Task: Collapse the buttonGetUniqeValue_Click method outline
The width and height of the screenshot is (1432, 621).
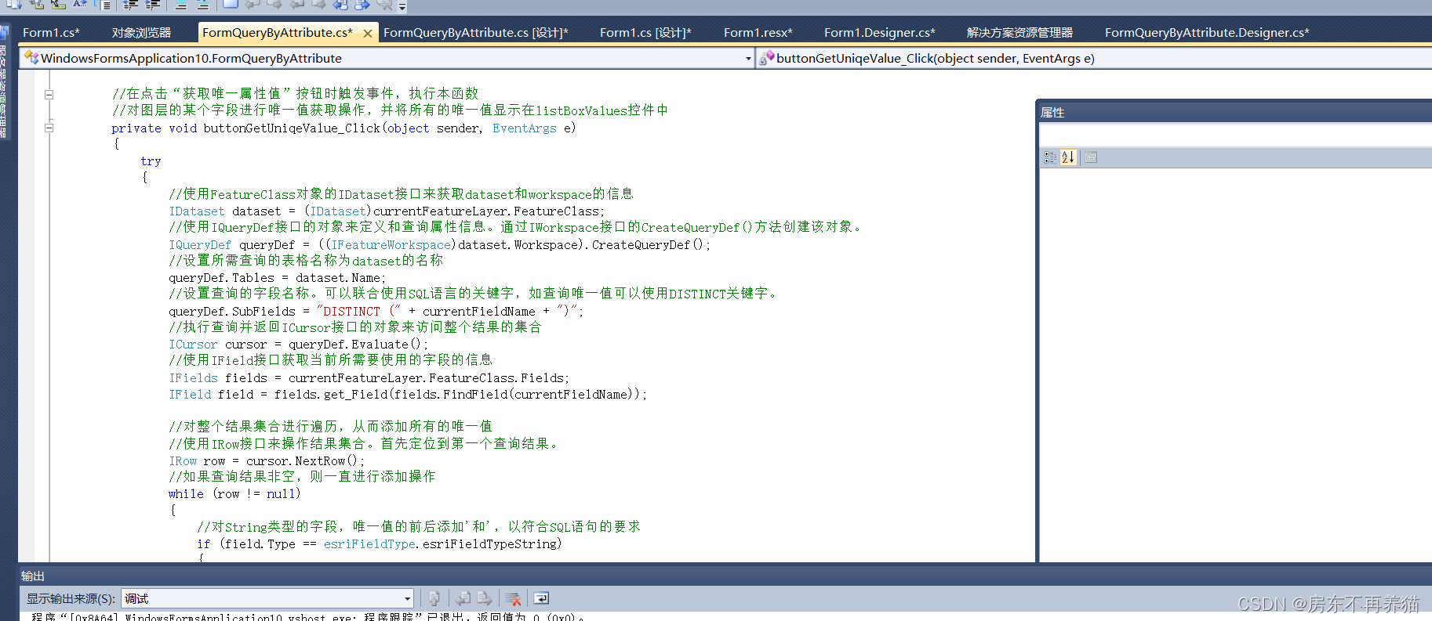Action: click(49, 128)
